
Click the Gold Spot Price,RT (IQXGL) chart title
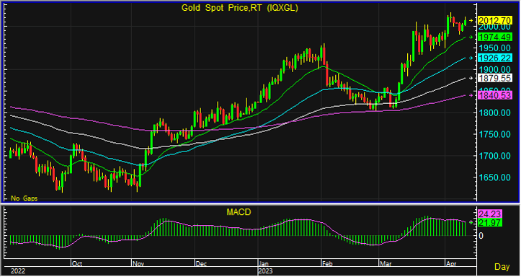(x=239, y=8)
